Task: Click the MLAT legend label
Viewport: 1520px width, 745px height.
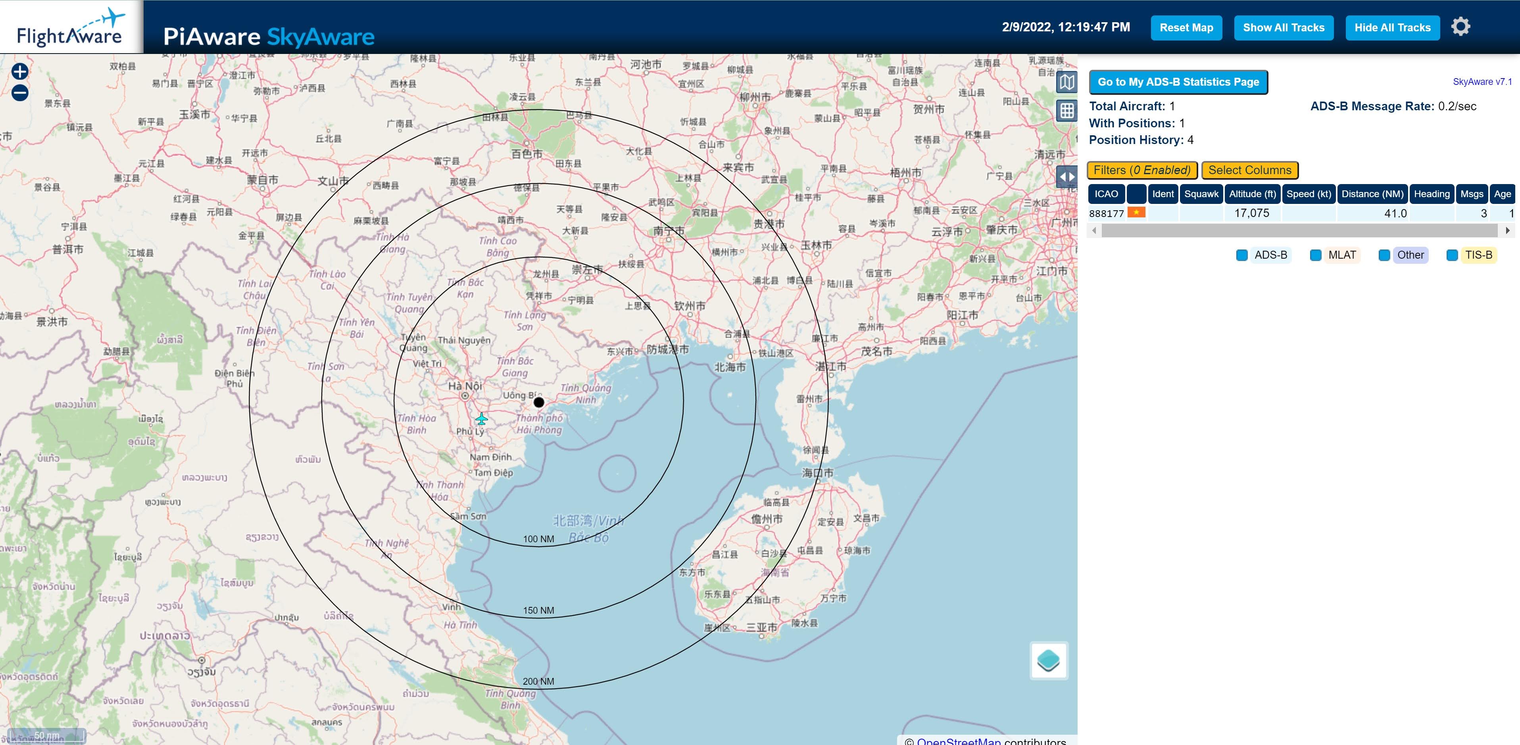Action: pos(1342,255)
